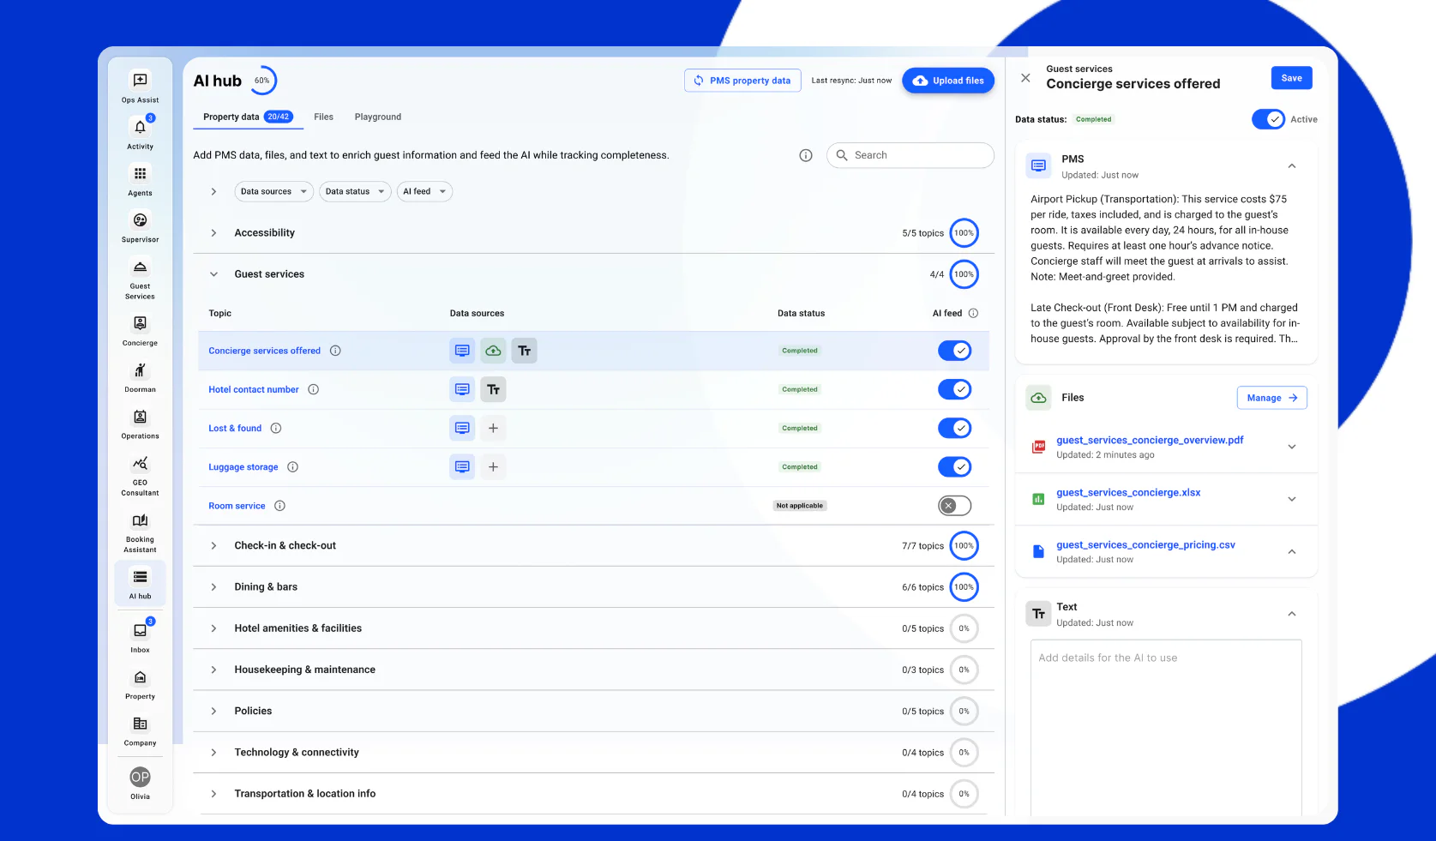Screen dimensions: 1436x841
Task: Click info icon beside Room service
Action: (279, 506)
